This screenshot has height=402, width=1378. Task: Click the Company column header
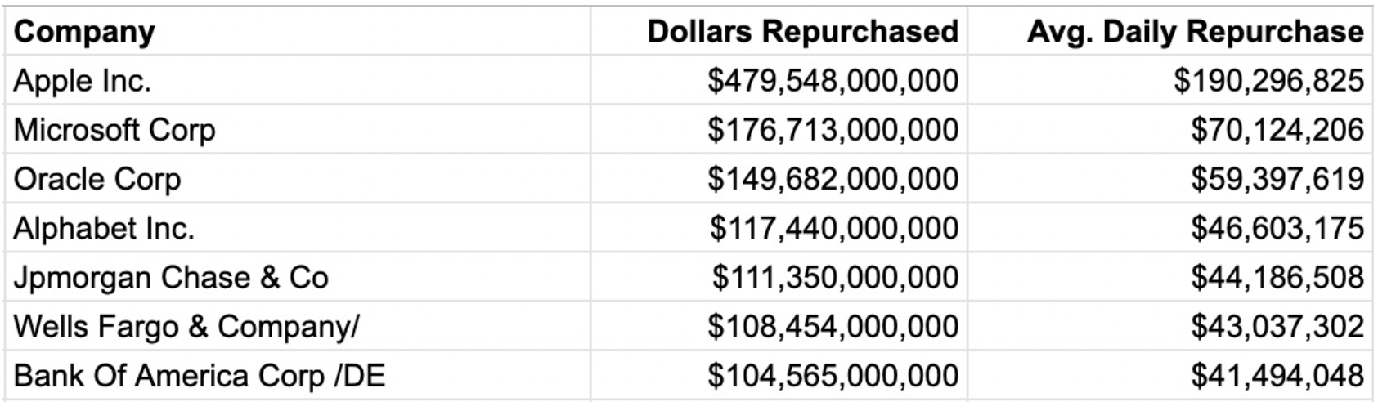pyautogui.click(x=84, y=32)
